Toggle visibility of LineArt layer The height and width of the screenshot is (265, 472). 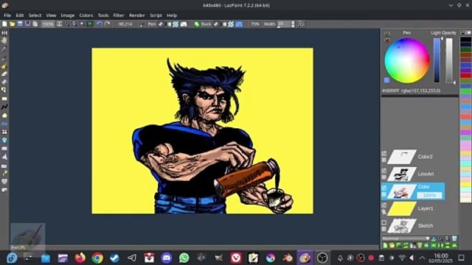click(383, 171)
